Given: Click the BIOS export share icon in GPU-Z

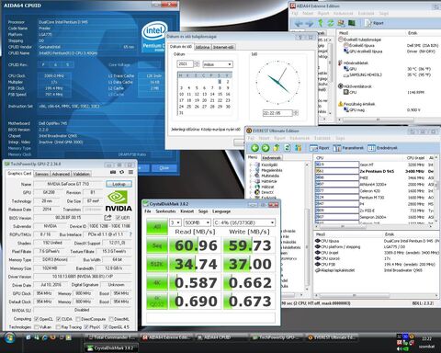Looking at the screenshot, I should pyautogui.click(x=107, y=218).
